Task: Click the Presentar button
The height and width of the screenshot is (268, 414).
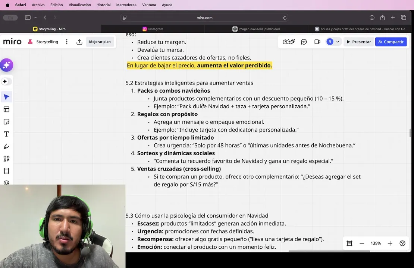Action: click(x=358, y=42)
